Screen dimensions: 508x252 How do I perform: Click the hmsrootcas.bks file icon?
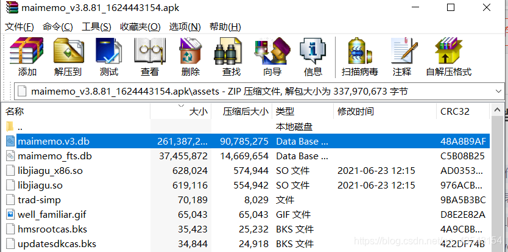point(11,229)
